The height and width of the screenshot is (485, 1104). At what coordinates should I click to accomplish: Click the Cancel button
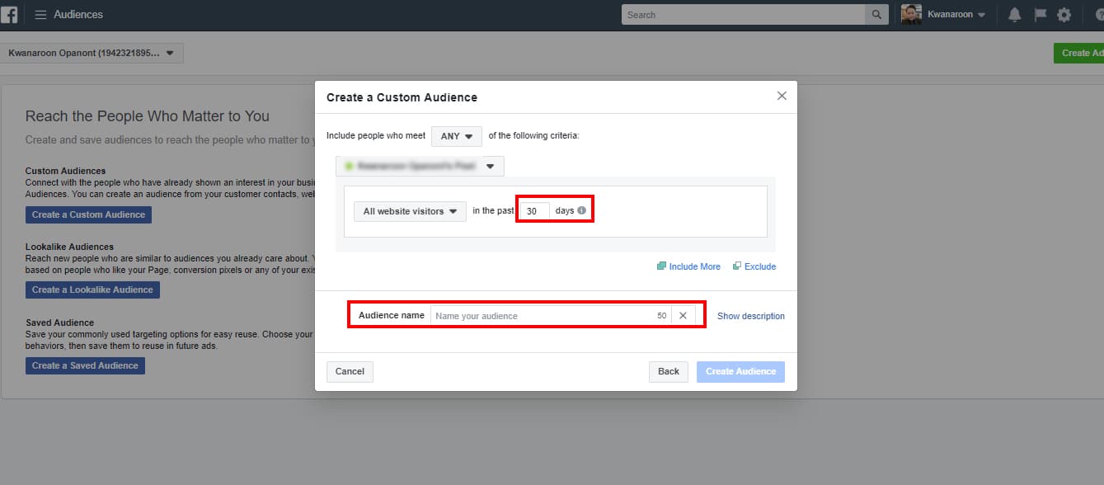click(350, 371)
